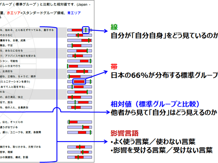The height and width of the screenshot is (163, 218).
Task: Click bar beside ユニークな、変更、急展開 row
Action: pos(80,132)
